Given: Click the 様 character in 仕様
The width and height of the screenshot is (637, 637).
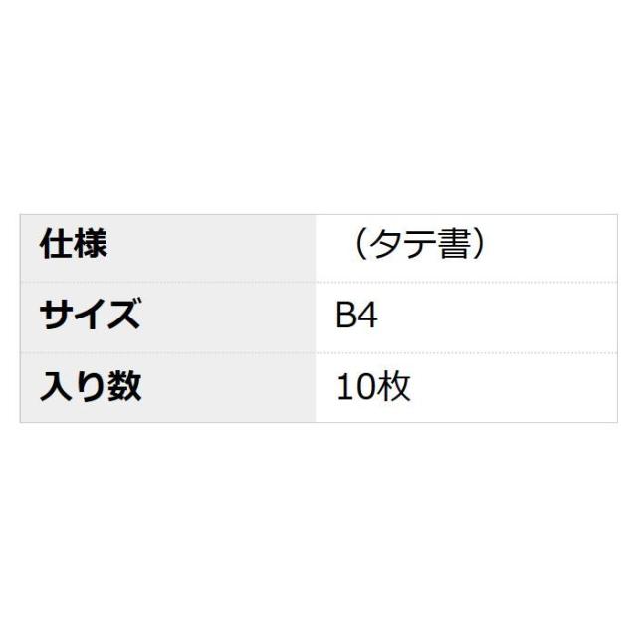Looking at the screenshot, I should (90, 245).
